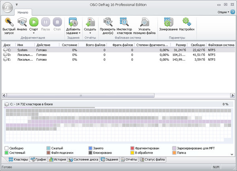Viewport: 237px width, 171px height.
Task: Click the Файл подкачки brown legend swatch
Action: 48,153
